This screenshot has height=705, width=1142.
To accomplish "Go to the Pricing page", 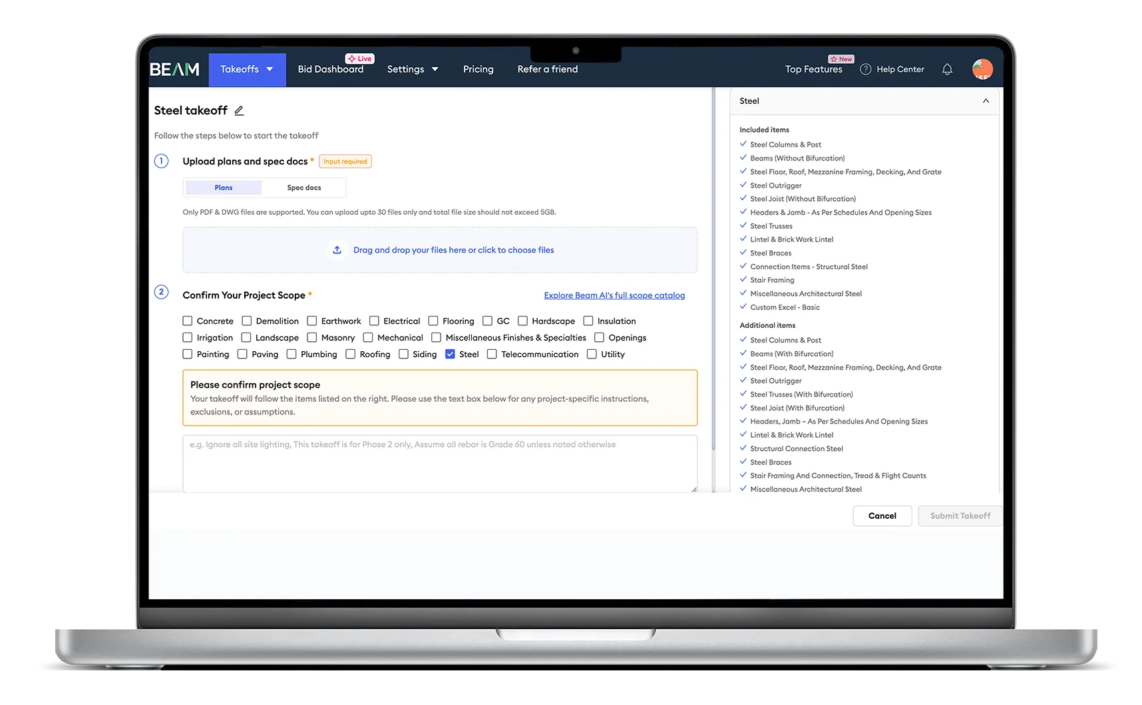I will [478, 69].
